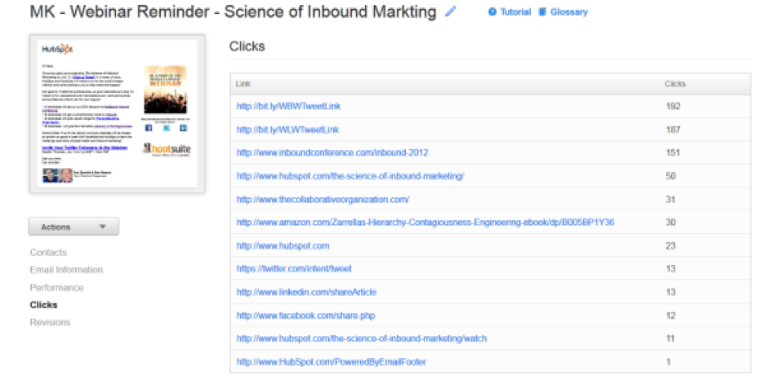
Task: Open the Email Information section
Action: tap(66, 270)
